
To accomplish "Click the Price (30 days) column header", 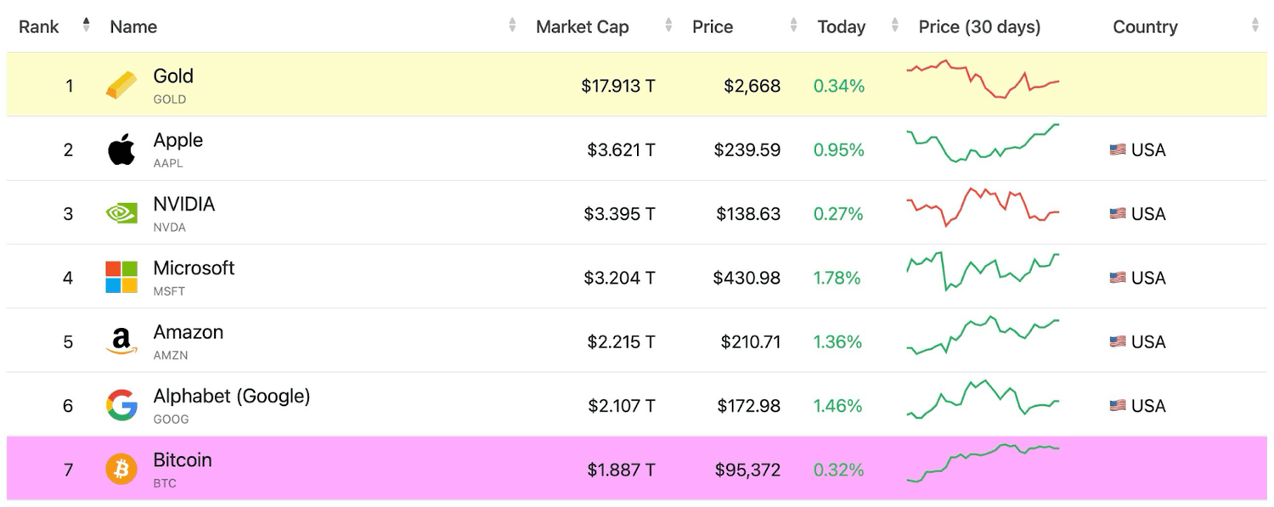I will 979,26.
